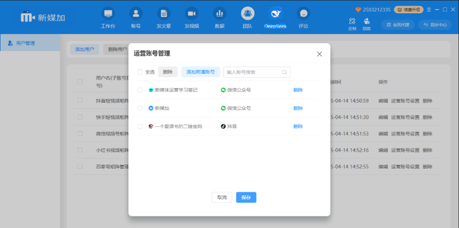Check the box for 新媒体运营学习笔记
The height and width of the screenshot is (228, 459).
(x=140, y=90)
